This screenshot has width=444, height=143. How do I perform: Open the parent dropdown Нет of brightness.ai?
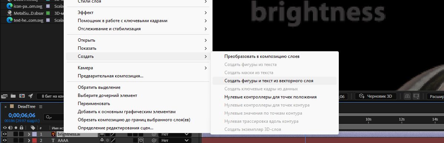175,134
